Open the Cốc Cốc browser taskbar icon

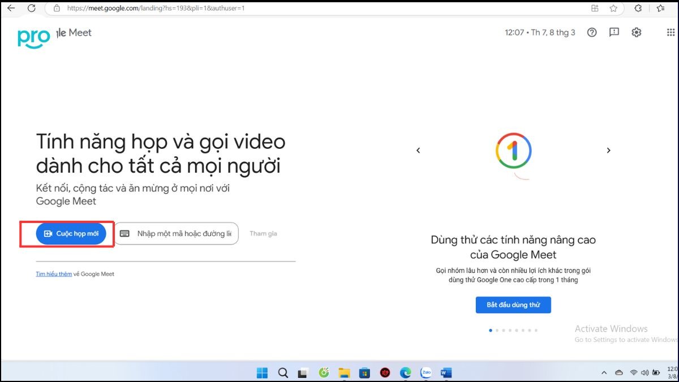[324, 372]
